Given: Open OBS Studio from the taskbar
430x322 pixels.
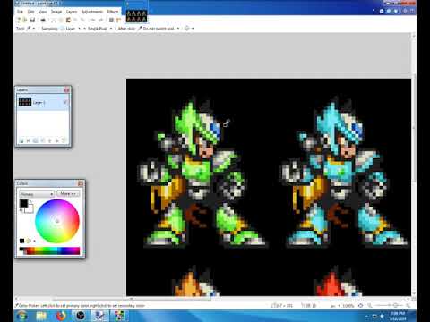Looking at the screenshot, I should point(80,316).
